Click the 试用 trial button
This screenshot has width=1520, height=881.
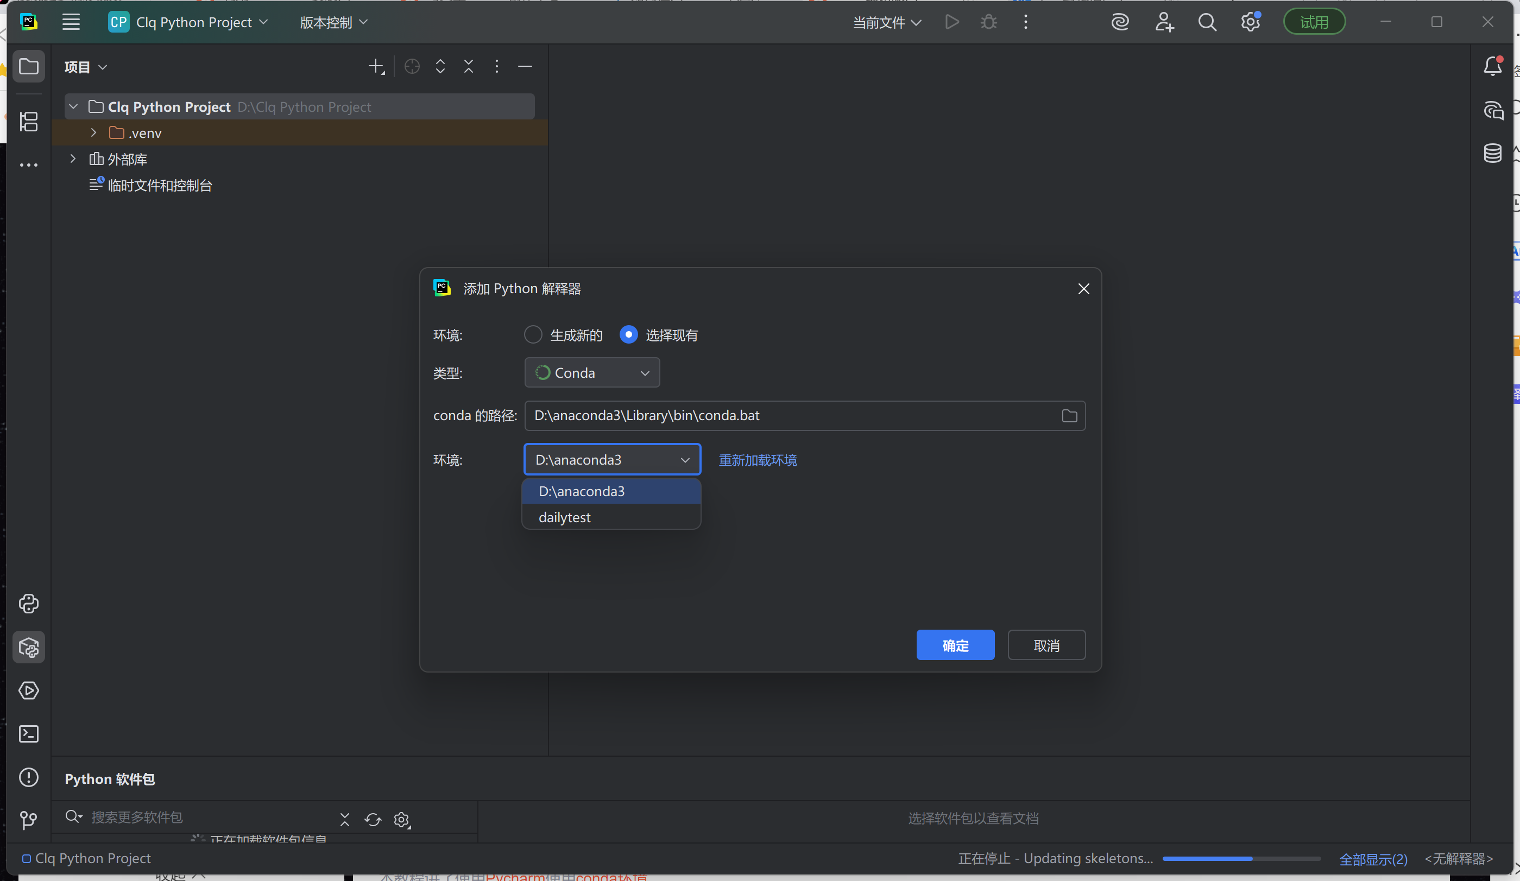1314,22
